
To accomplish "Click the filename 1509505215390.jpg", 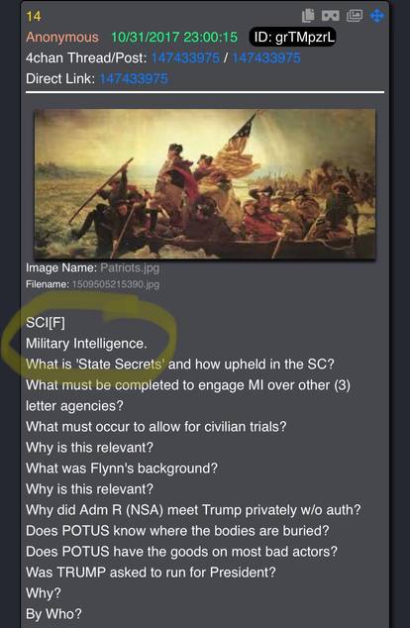I will pos(116,284).
